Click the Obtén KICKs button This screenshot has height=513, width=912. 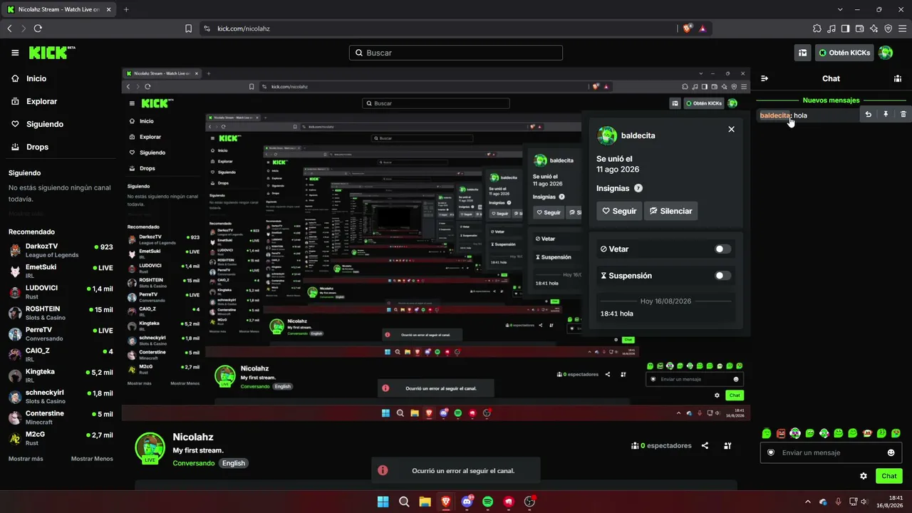click(x=845, y=53)
